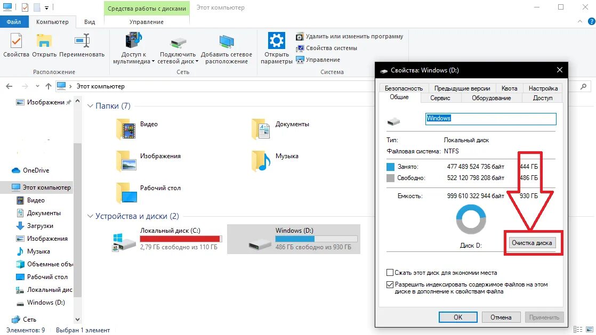
Task: Switch to the Вид ribbon tab
Action: 90,22
